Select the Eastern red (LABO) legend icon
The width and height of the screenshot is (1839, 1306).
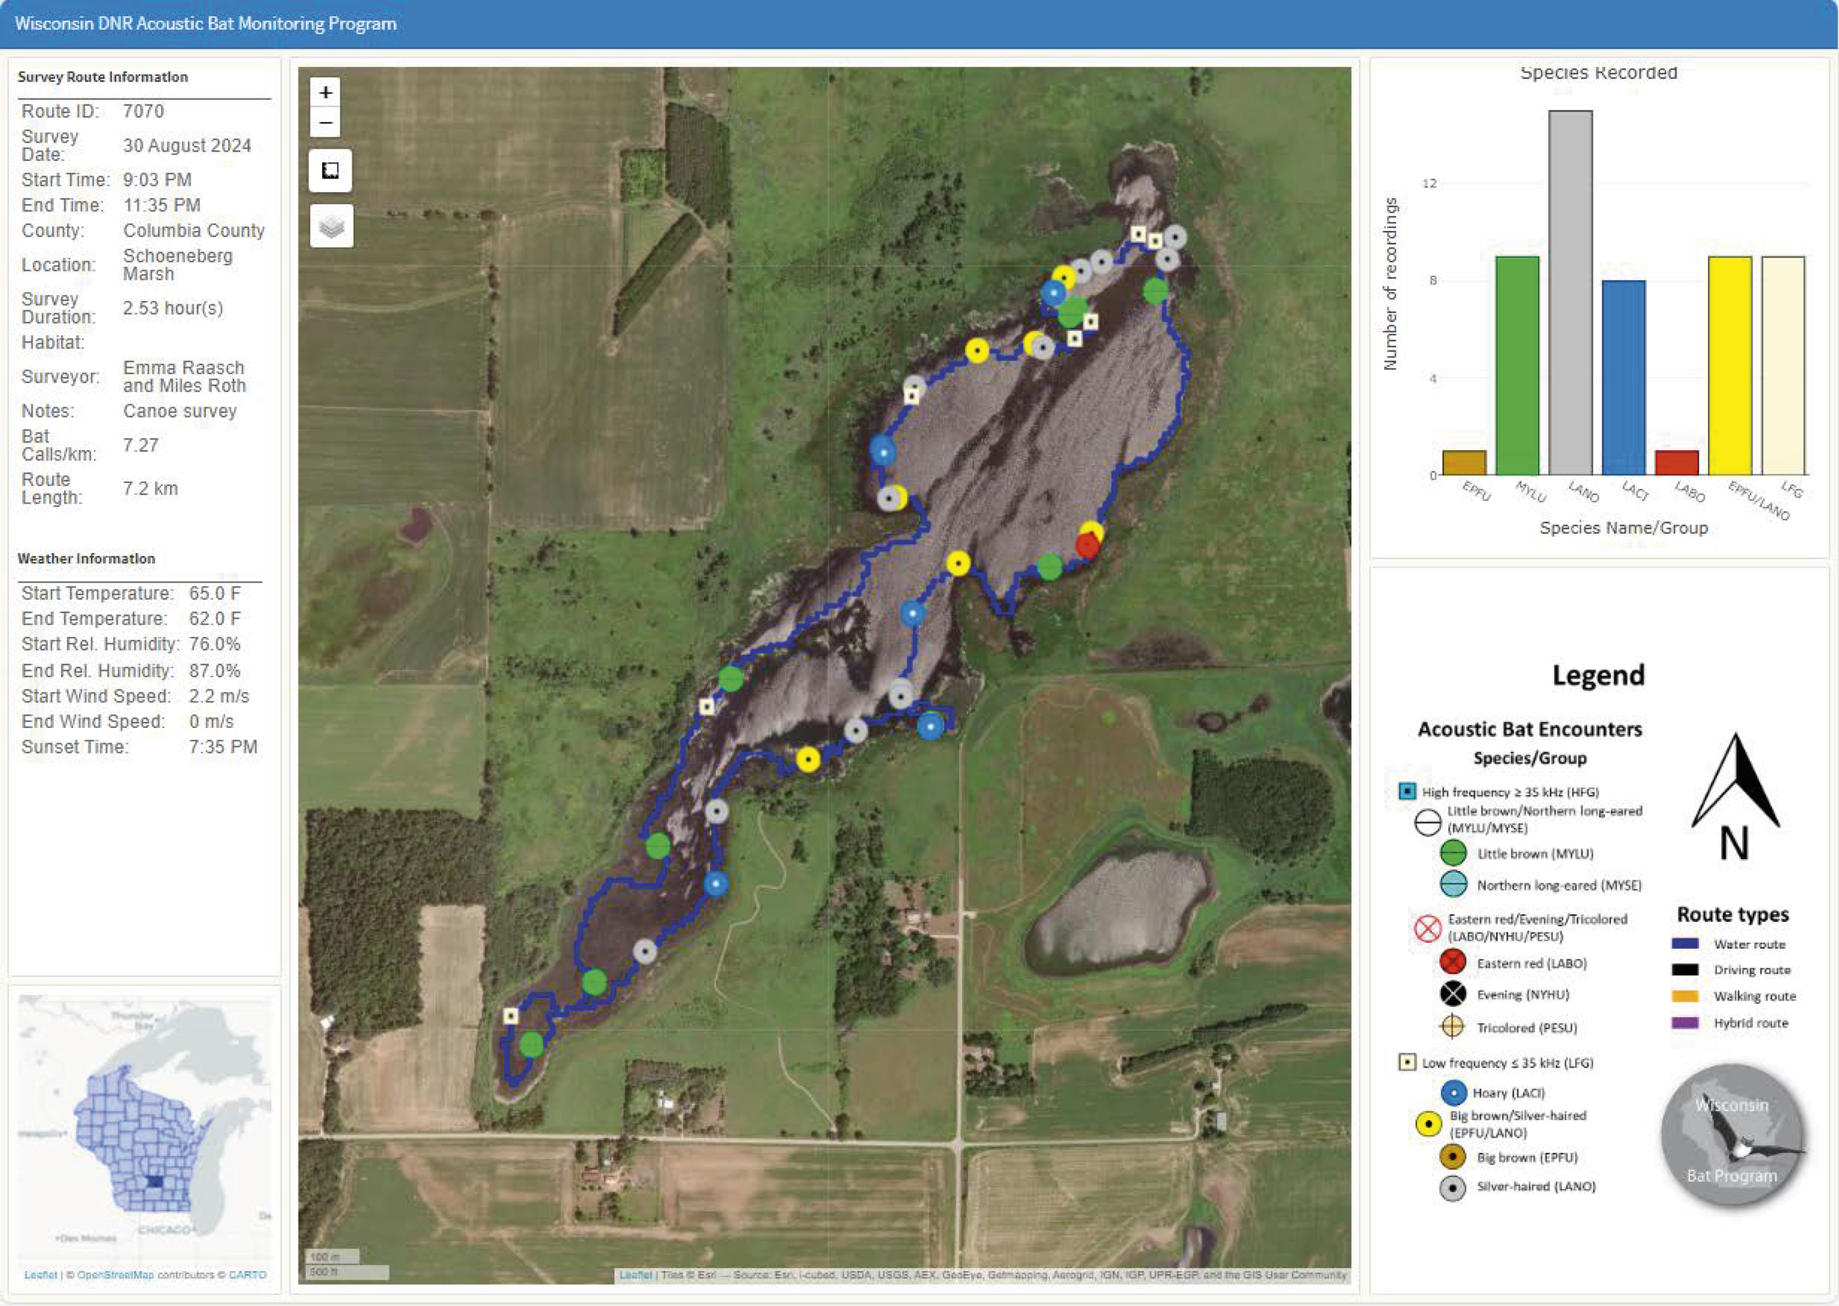pyautogui.click(x=1453, y=963)
